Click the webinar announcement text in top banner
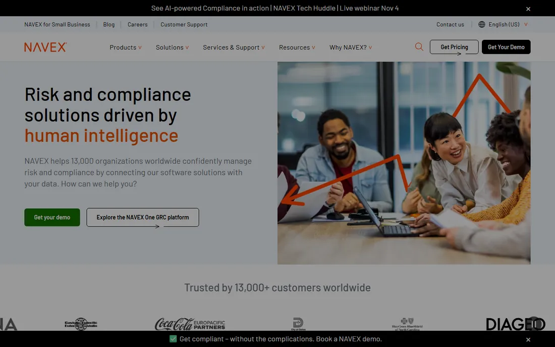Screen dimensions: 555x347 click(x=274, y=8)
